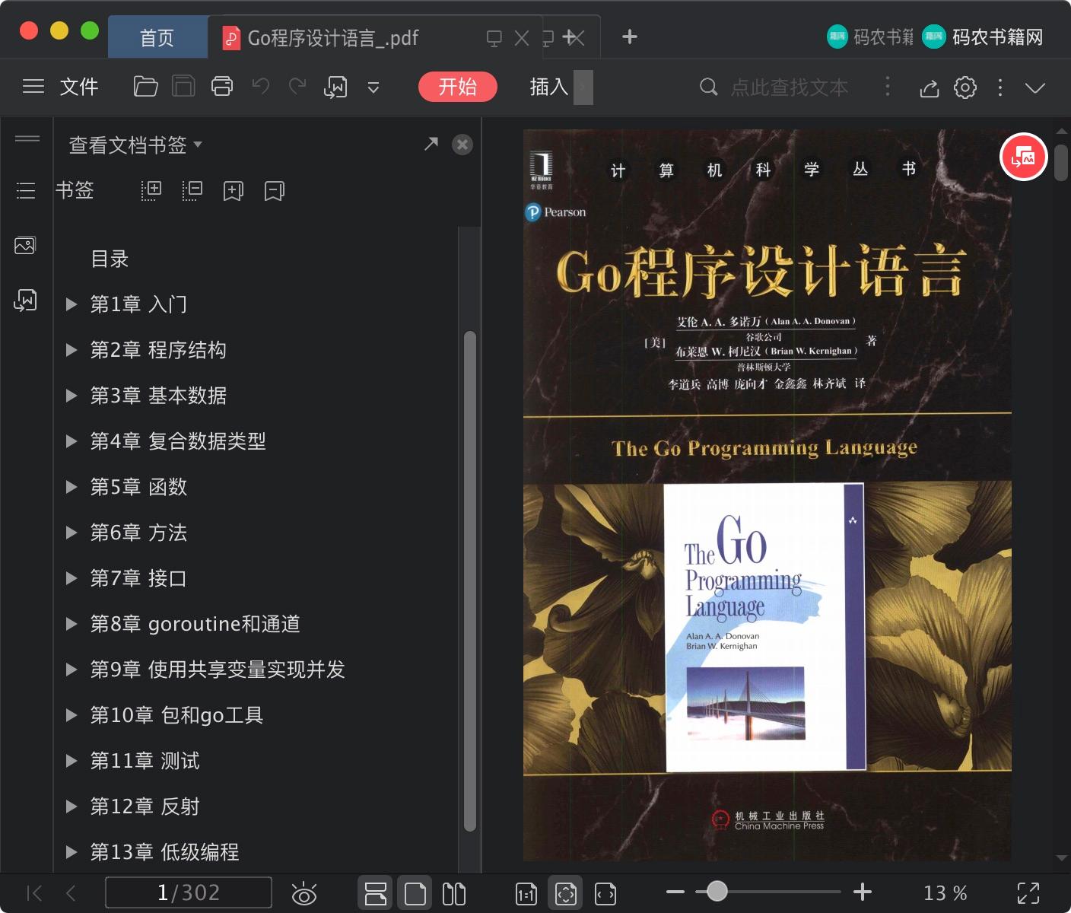This screenshot has width=1071, height=913.
Task: Click the delete bookmark icon
Action: click(x=275, y=191)
